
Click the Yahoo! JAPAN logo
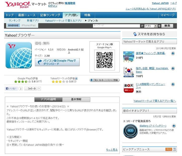point(18,5)
